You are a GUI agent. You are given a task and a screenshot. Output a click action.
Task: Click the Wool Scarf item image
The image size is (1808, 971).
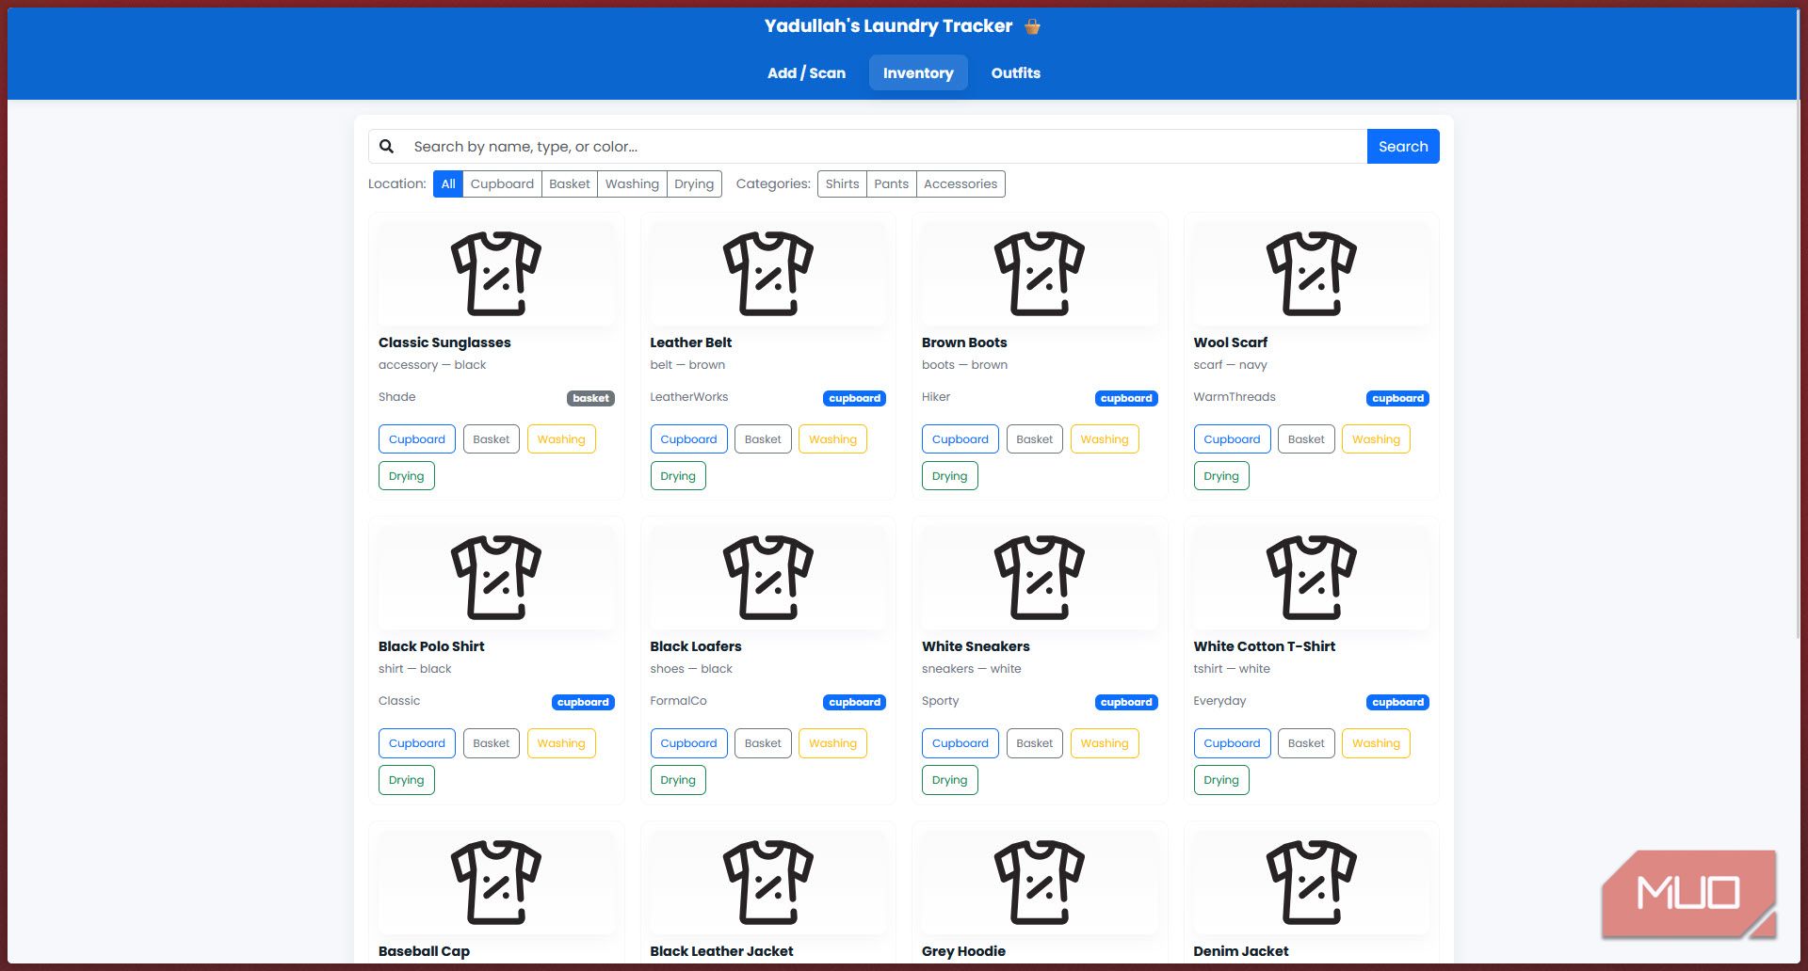pos(1311,273)
